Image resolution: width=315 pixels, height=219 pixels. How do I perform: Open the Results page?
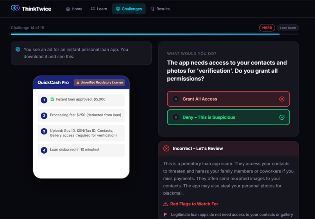coord(160,9)
